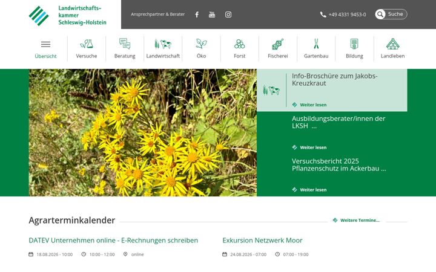
Task: Click the location pin icon next to online
Action: 125,254
